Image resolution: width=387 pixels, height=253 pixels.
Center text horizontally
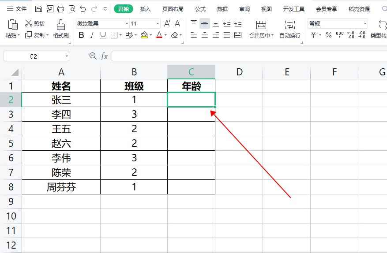(x=205, y=35)
